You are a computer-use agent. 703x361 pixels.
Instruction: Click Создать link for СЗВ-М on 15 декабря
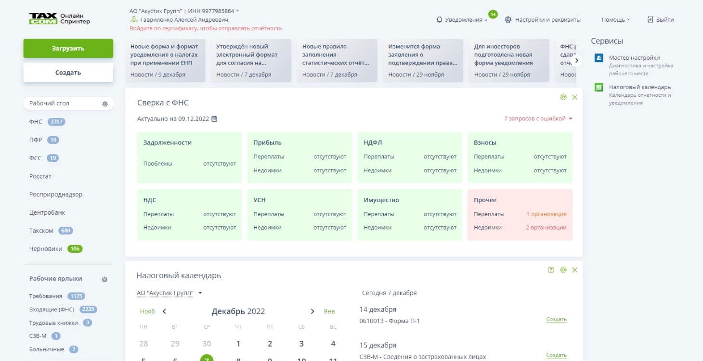[x=557, y=355]
